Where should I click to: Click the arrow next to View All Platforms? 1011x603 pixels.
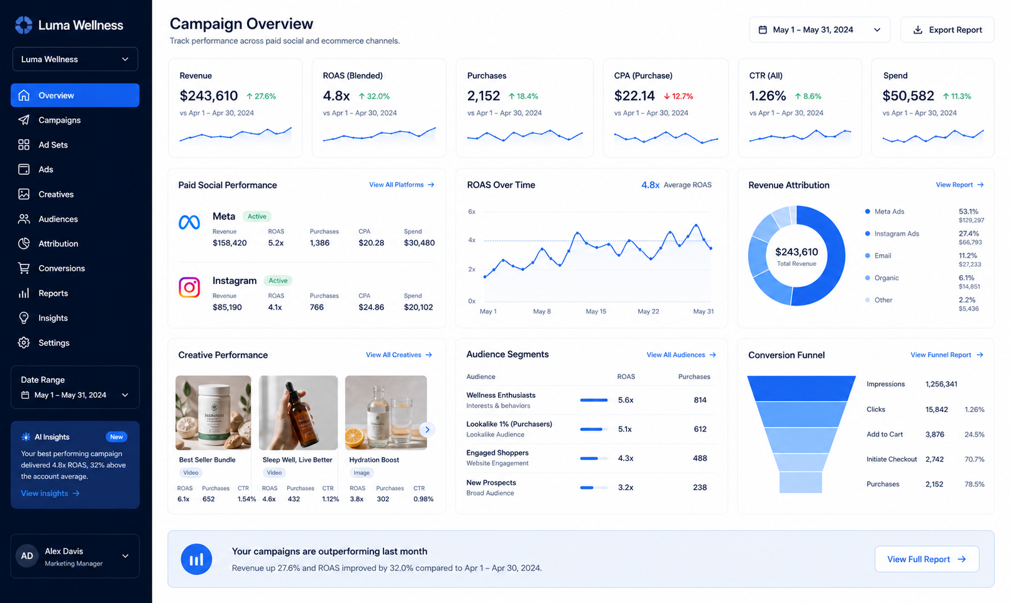click(x=431, y=185)
